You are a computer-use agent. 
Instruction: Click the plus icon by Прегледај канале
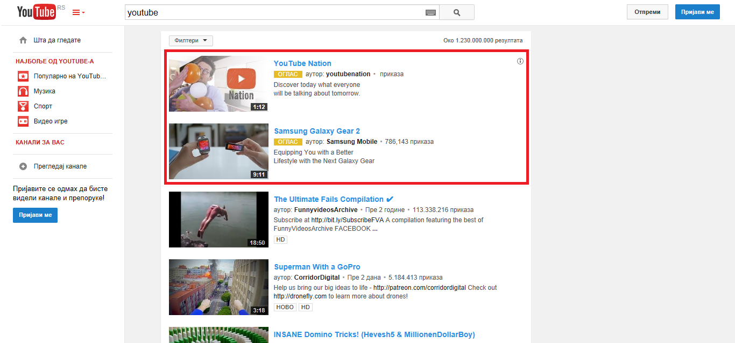pos(23,166)
